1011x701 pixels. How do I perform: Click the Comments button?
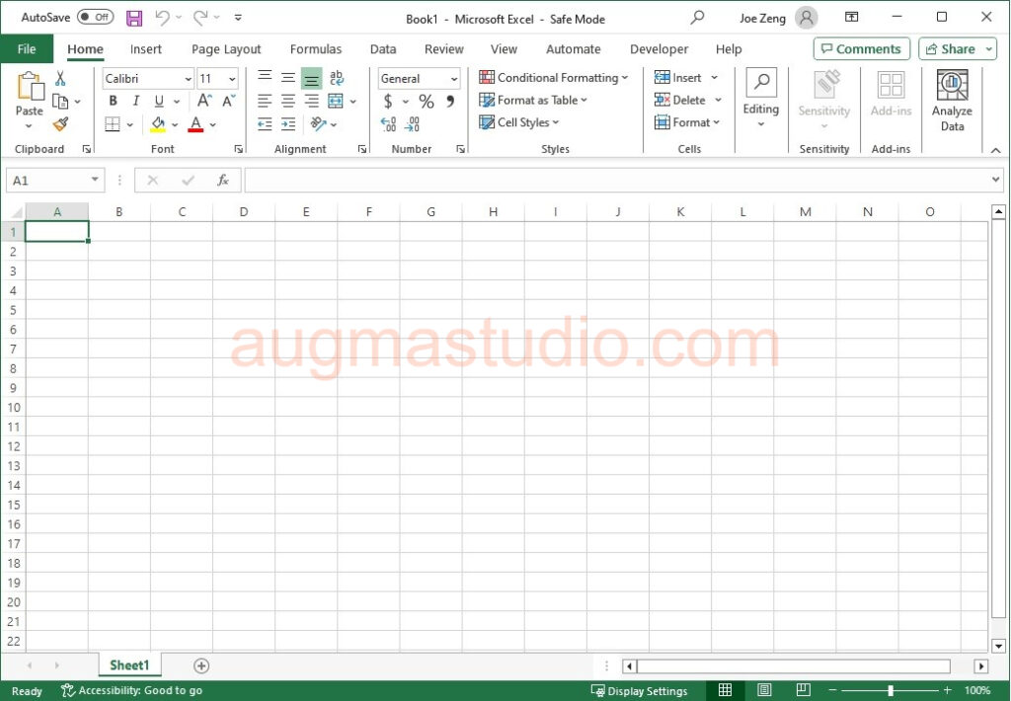click(861, 49)
